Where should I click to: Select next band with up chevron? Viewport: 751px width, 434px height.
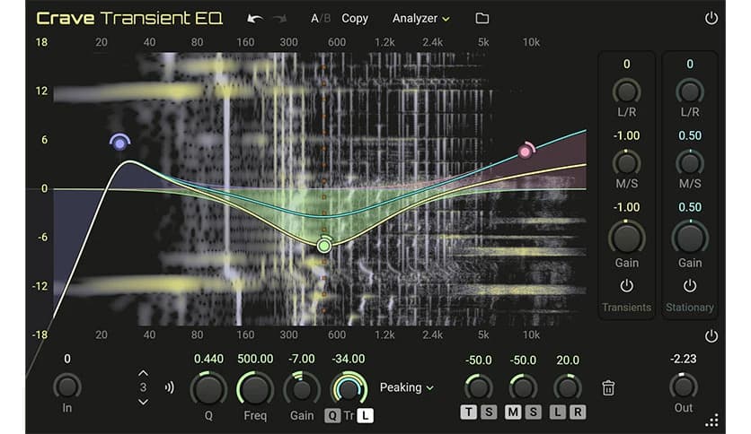(143, 373)
